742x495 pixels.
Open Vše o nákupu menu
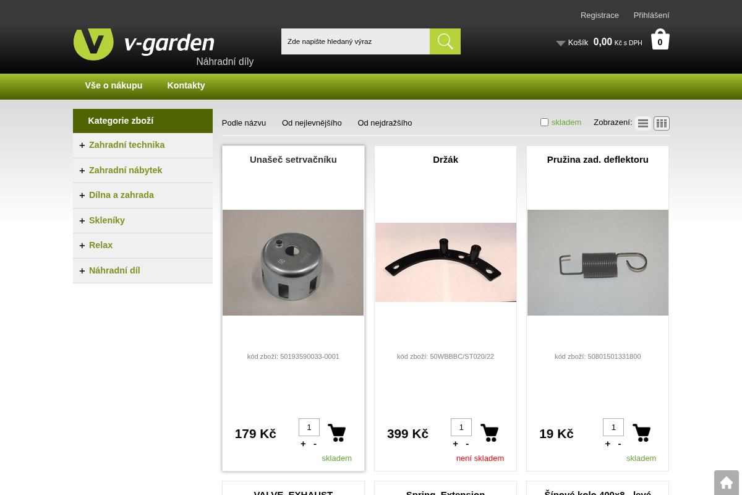click(x=114, y=85)
